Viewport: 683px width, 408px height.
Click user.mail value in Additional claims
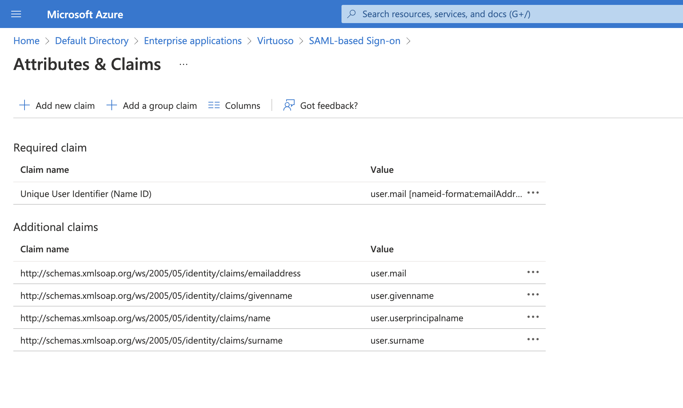388,273
